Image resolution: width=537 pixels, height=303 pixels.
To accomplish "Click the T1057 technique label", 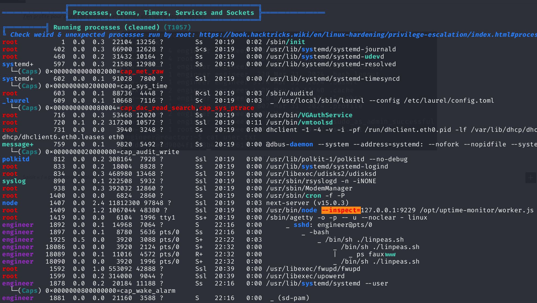I will point(177,27).
